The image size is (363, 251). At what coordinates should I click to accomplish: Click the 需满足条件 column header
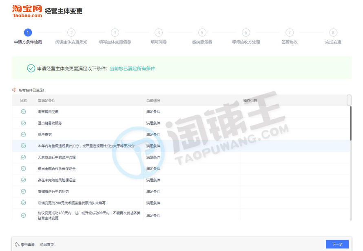tap(46, 100)
